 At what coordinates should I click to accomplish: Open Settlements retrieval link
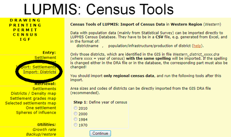tap(44, 89)
